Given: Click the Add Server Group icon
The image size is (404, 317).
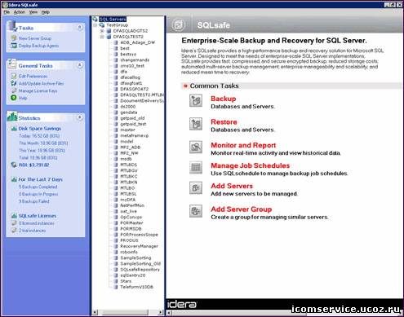Looking at the screenshot, I should [x=196, y=211].
